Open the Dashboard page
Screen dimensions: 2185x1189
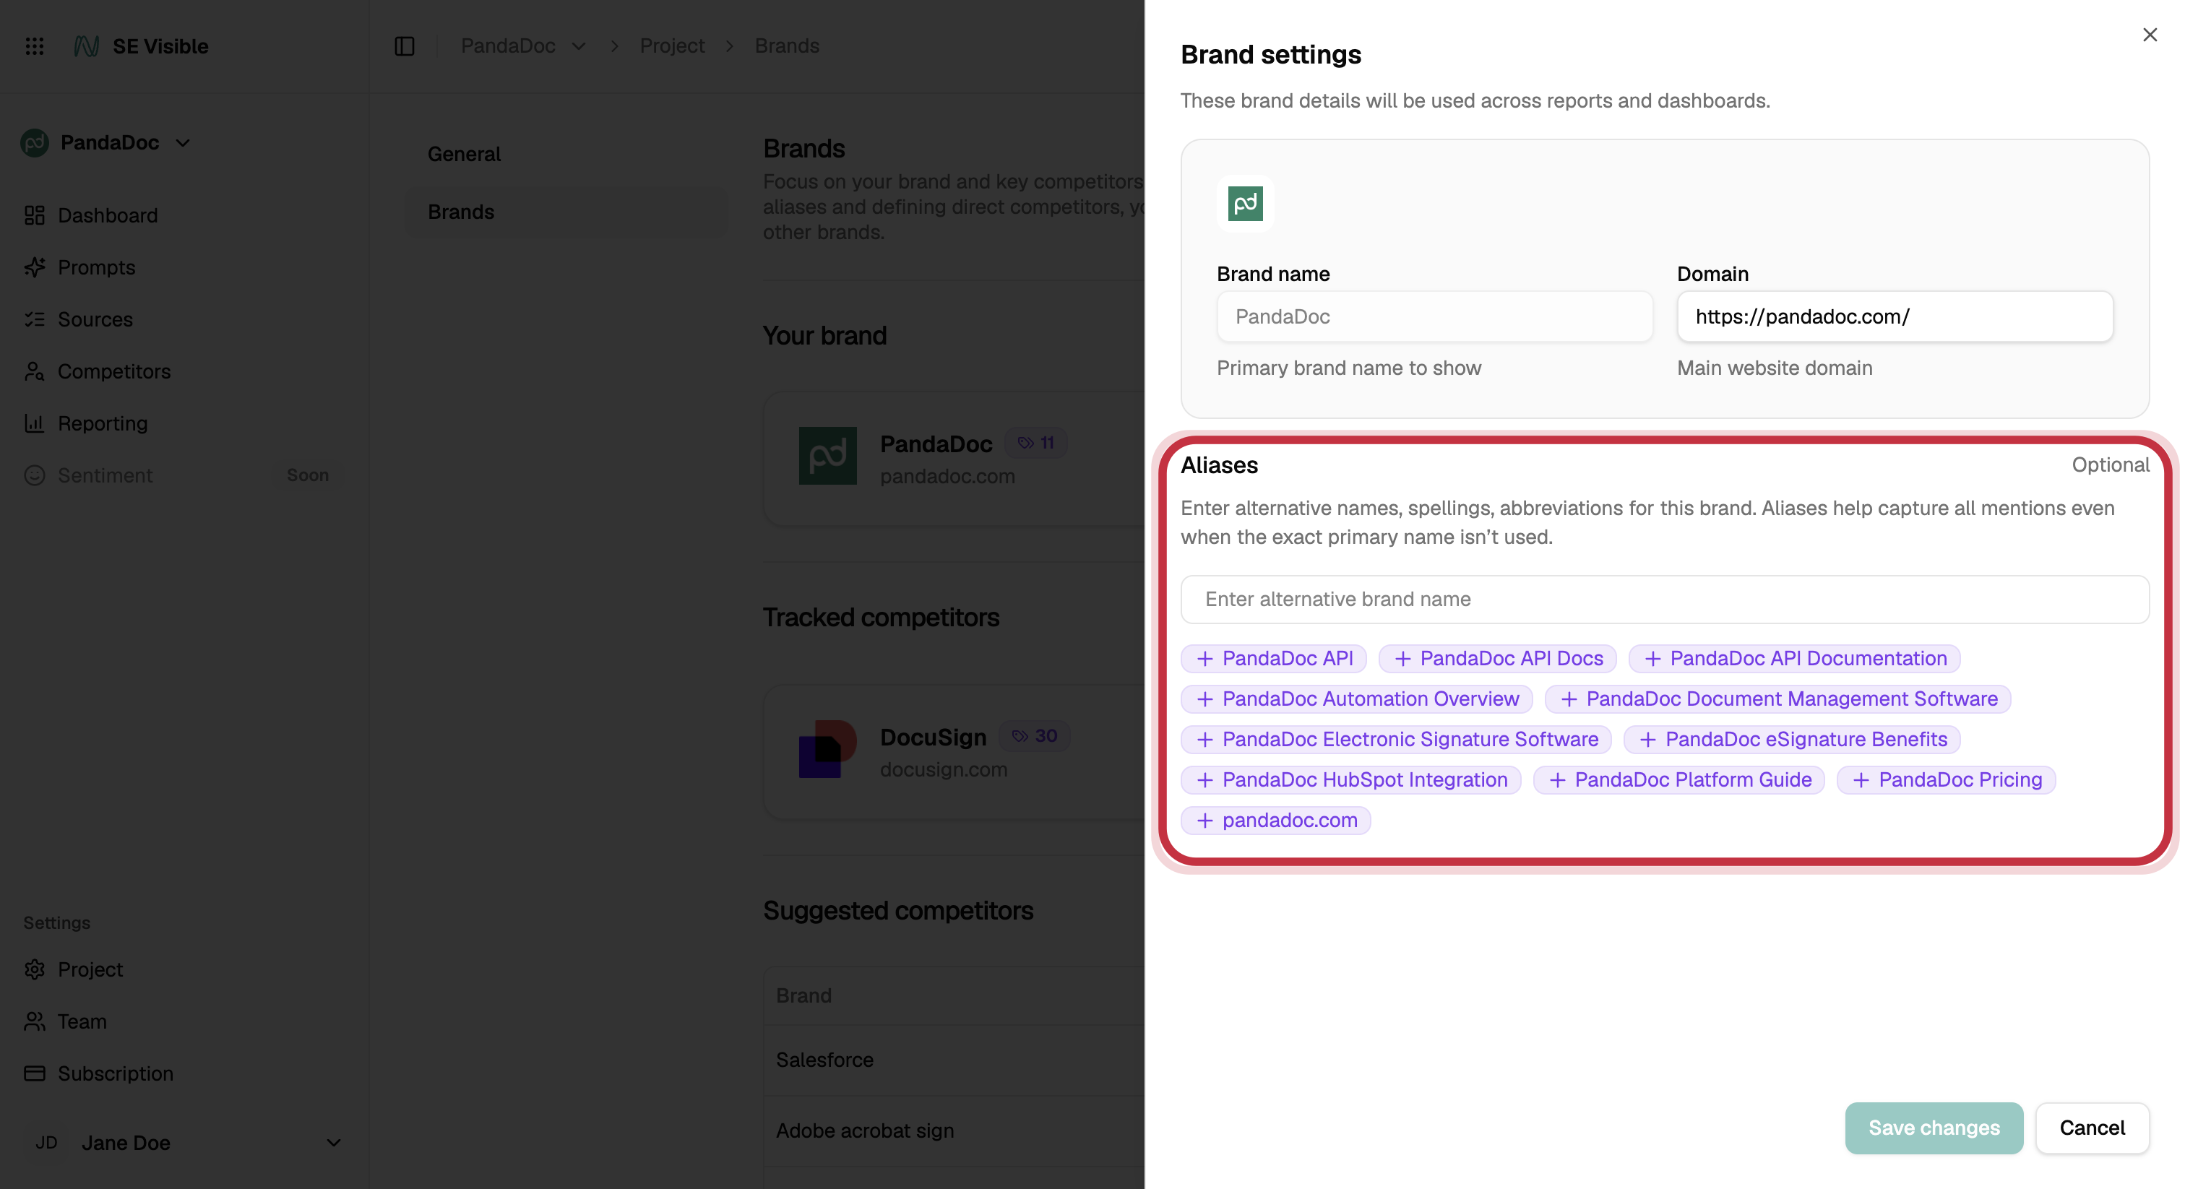point(108,215)
